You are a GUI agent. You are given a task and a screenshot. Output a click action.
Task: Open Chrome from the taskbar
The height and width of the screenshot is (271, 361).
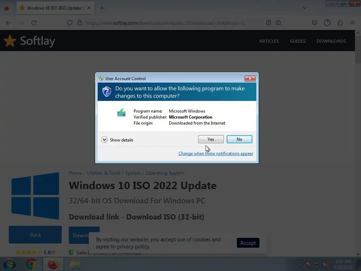click(31, 264)
